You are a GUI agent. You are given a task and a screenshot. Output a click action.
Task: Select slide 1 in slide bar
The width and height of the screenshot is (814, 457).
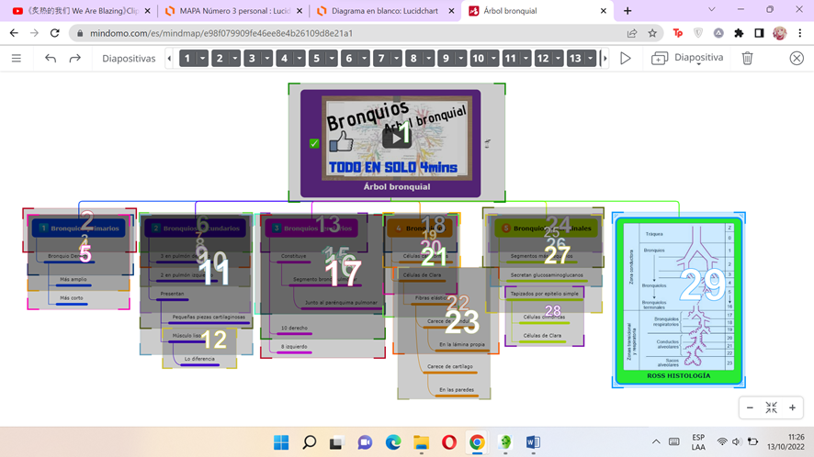pyautogui.click(x=187, y=58)
